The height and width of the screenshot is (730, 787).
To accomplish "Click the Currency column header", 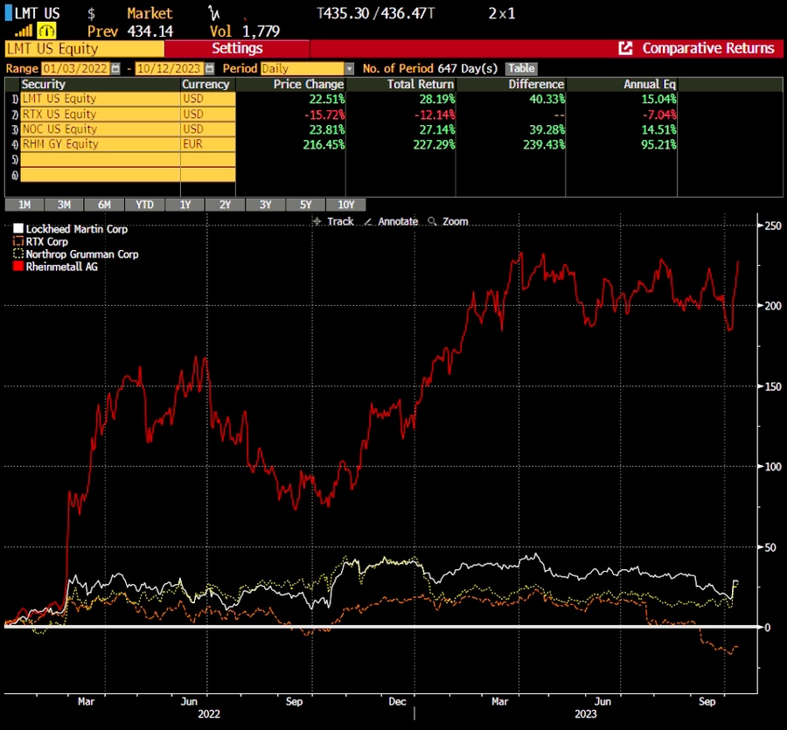I will click(x=205, y=84).
